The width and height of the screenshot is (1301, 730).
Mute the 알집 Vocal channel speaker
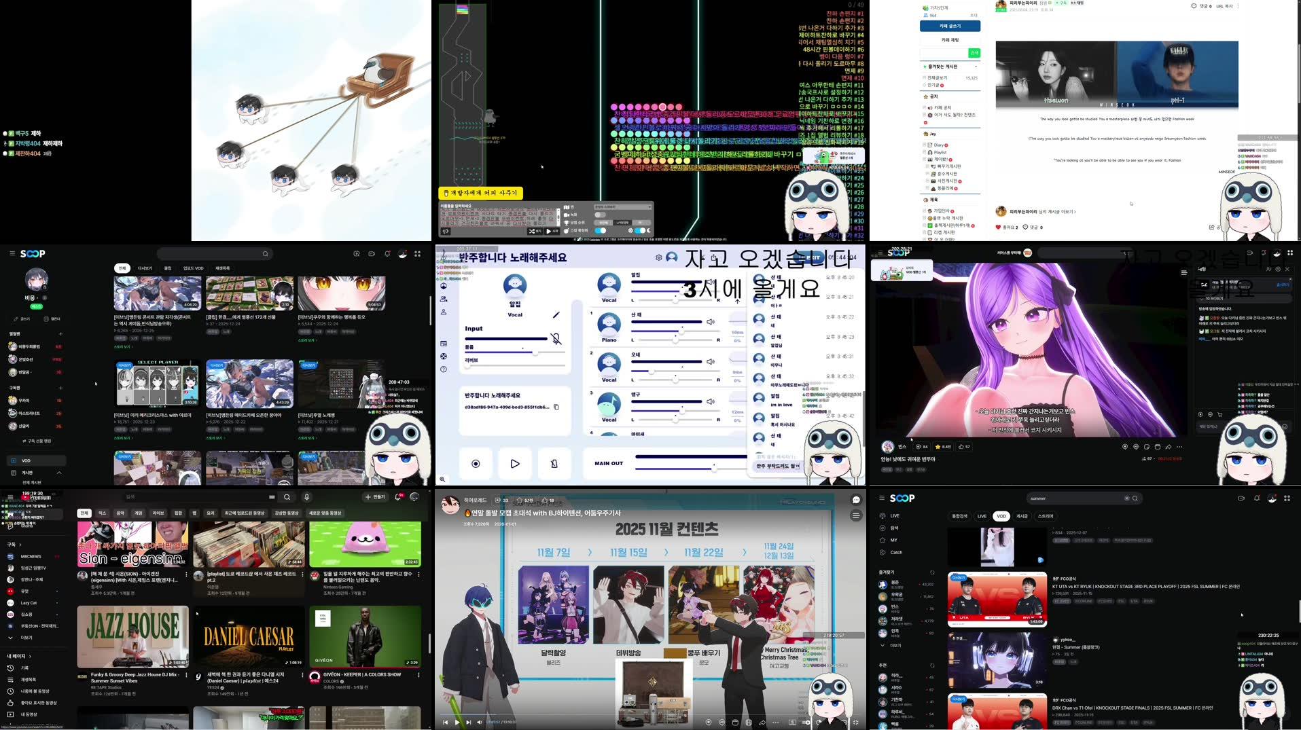711,281
